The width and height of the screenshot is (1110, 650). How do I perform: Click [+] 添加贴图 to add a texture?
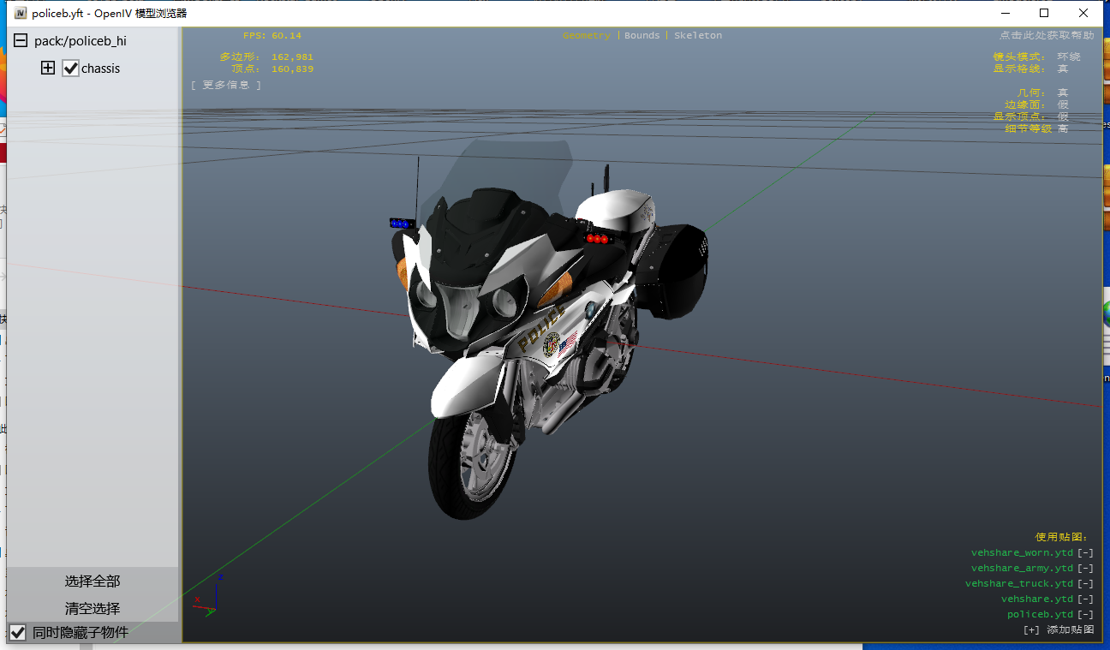(1059, 630)
